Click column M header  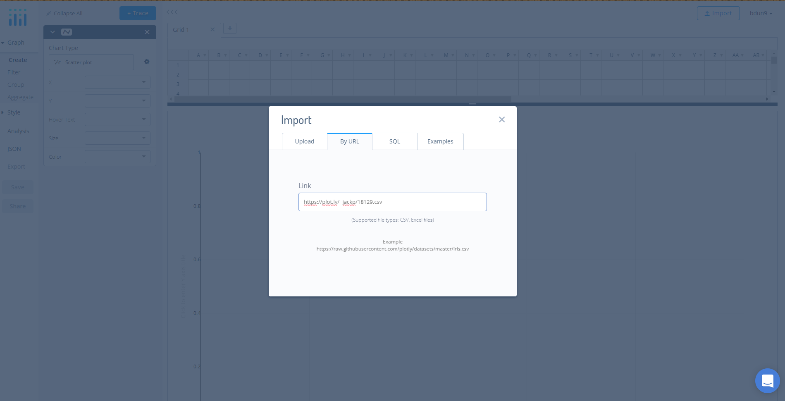[x=446, y=55]
